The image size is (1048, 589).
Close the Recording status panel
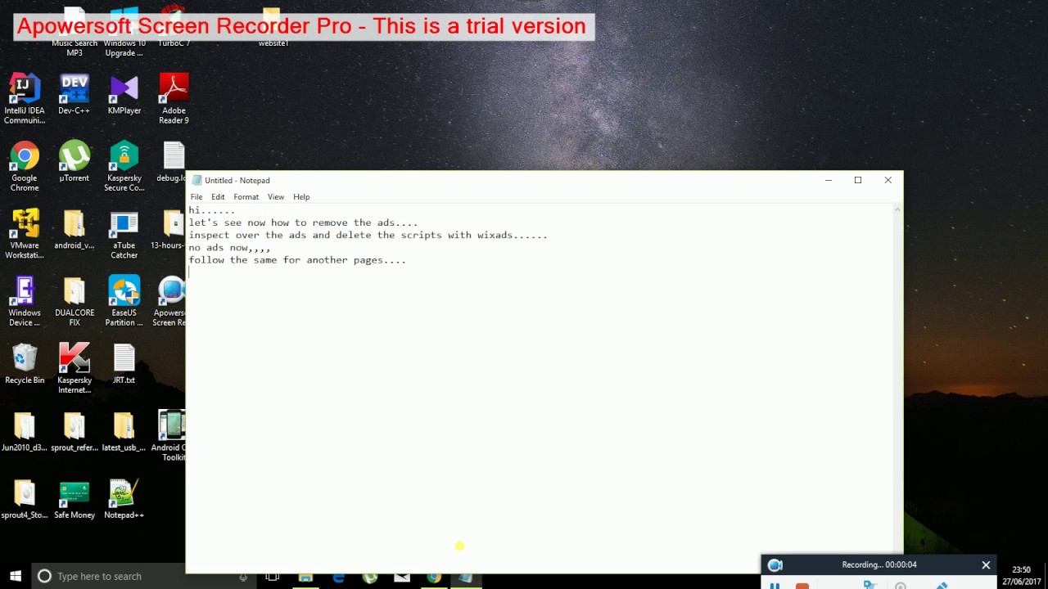986,564
